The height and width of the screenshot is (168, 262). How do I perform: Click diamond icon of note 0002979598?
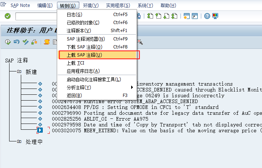[x=40, y=124]
